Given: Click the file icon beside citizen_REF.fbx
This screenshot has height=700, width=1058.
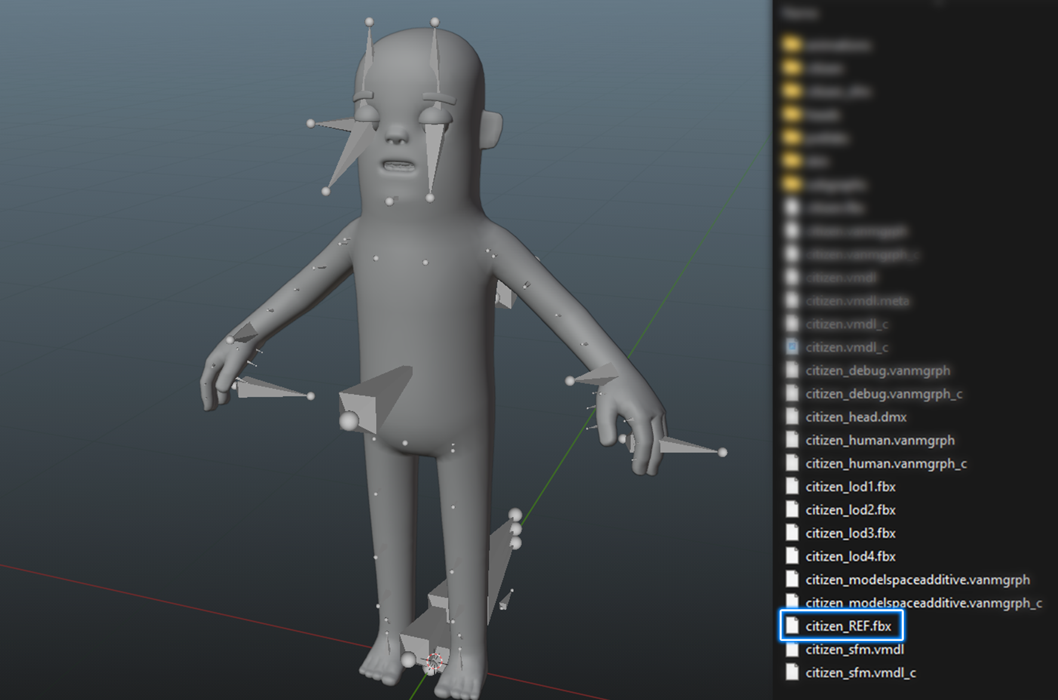Looking at the screenshot, I should (792, 625).
